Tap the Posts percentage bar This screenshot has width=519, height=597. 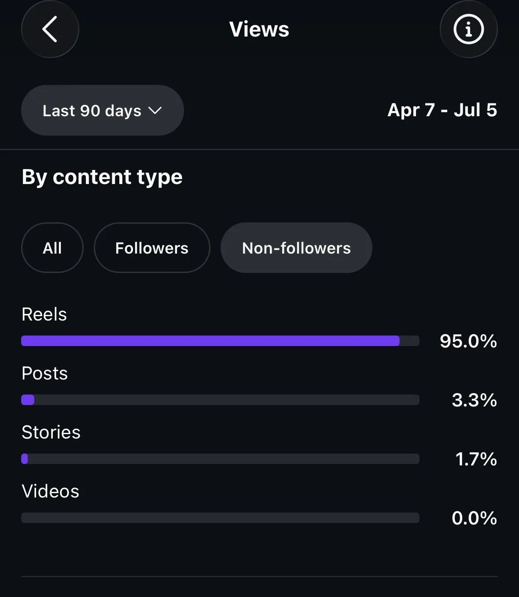tap(220, 400)
